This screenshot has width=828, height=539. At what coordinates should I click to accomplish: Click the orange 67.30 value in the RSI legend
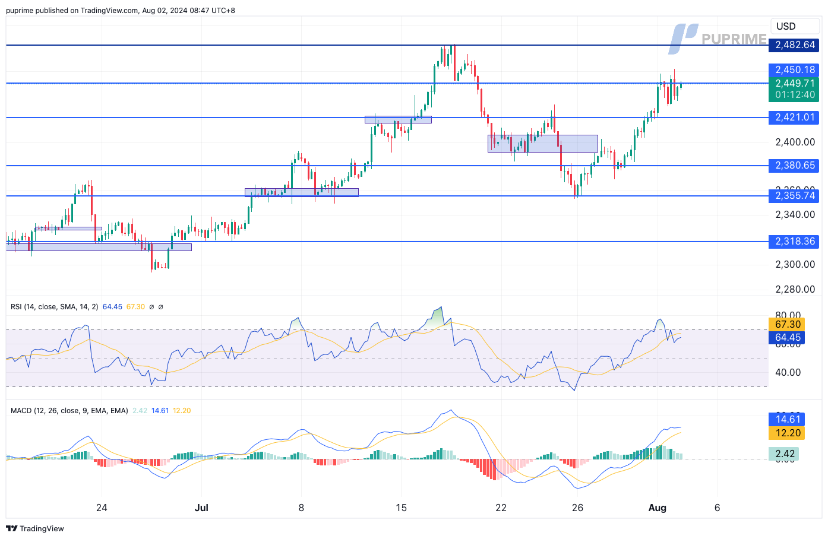coord(135,307)
